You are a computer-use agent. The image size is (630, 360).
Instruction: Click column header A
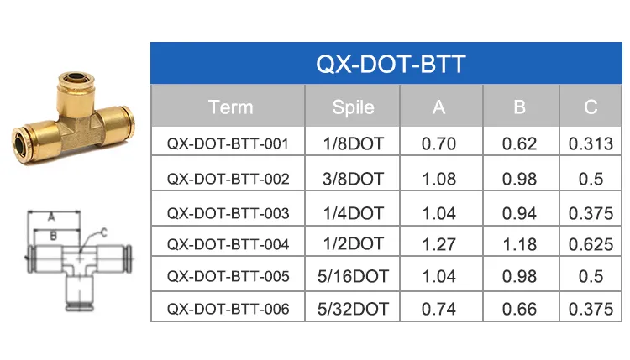pyautogui.click(x=438, y=107)
